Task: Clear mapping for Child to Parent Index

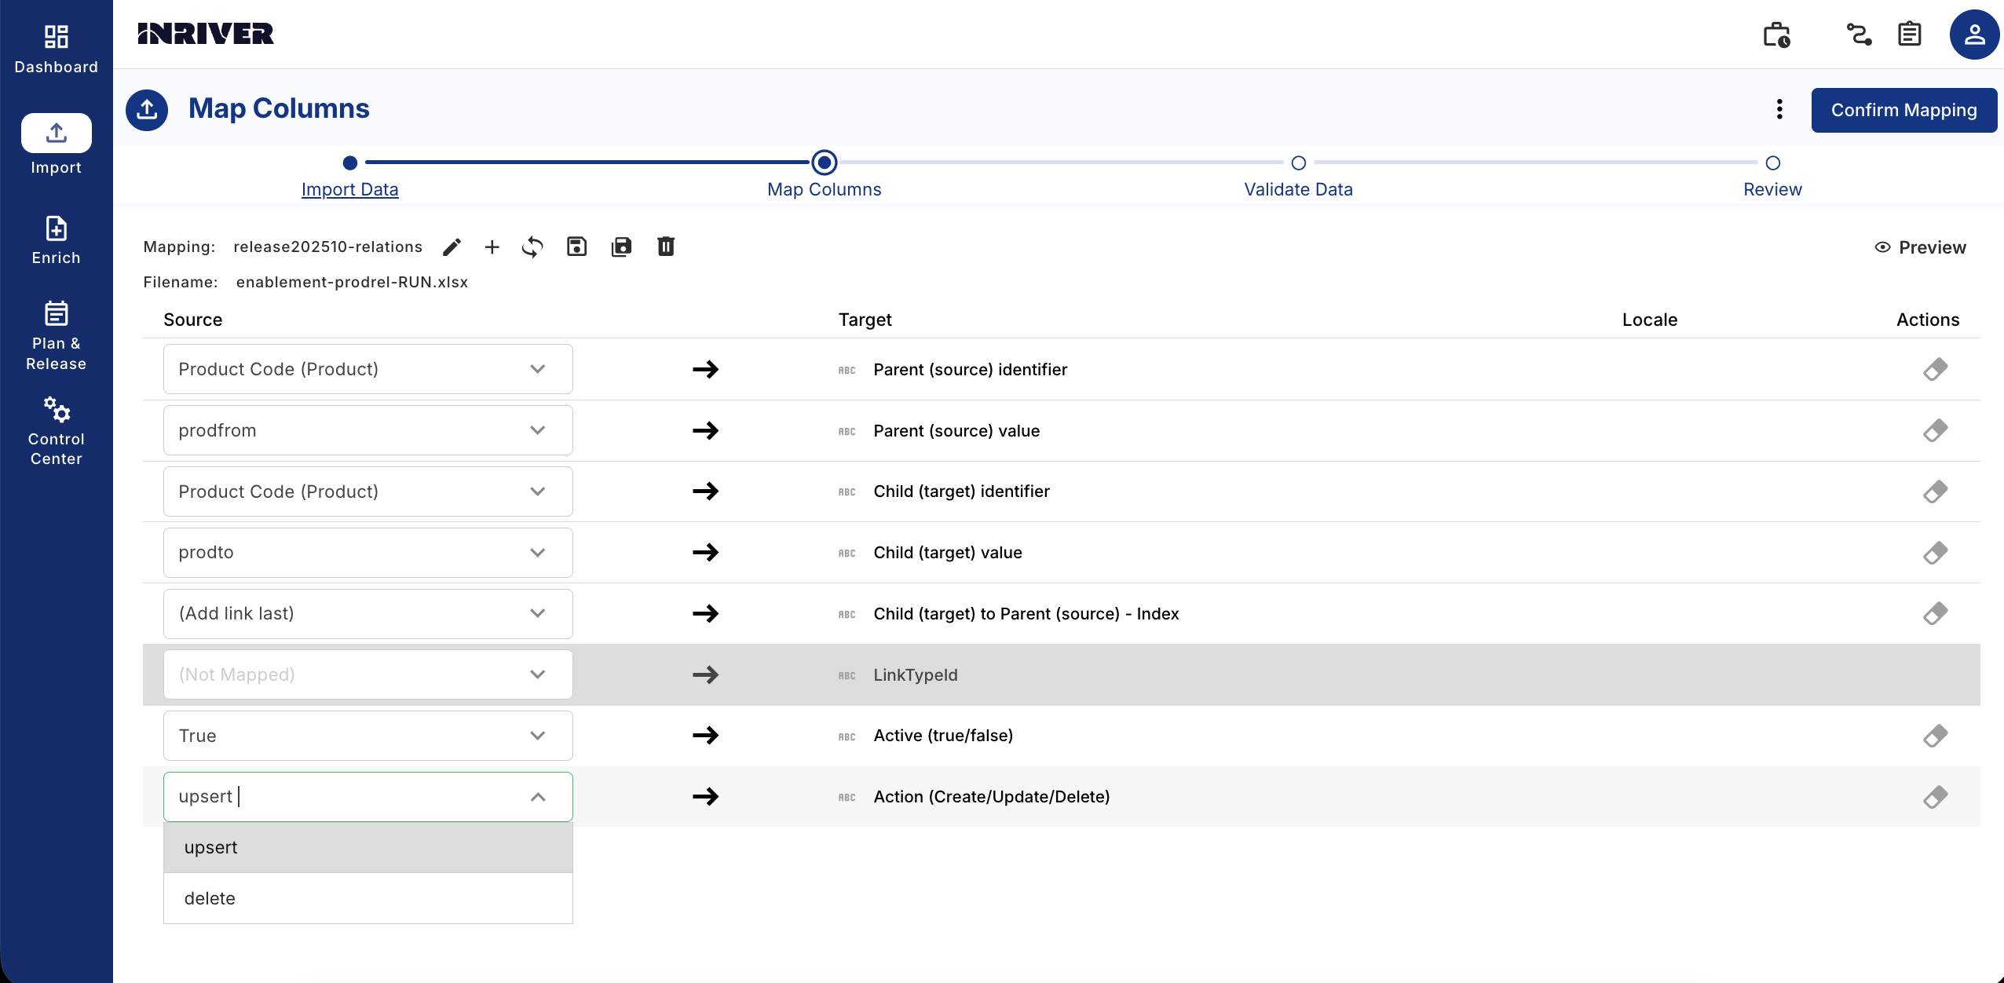Action: (1936, 613)
